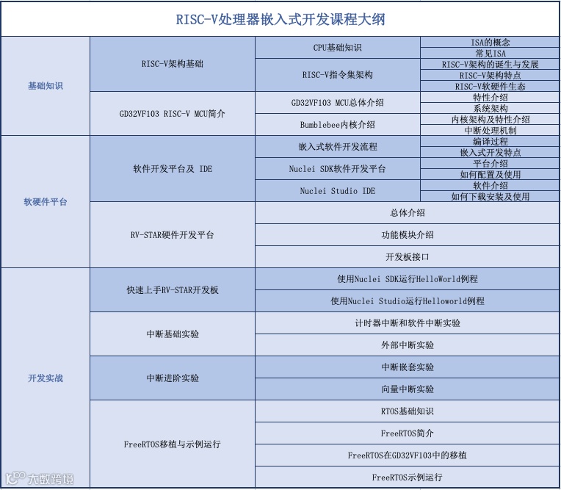Select the Bumblebee内核介绍 cell

[337, 125]
